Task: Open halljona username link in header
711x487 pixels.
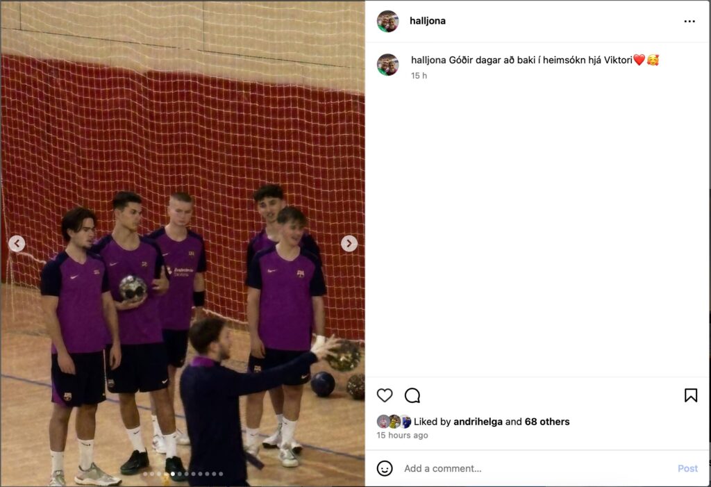Action: 428,21
